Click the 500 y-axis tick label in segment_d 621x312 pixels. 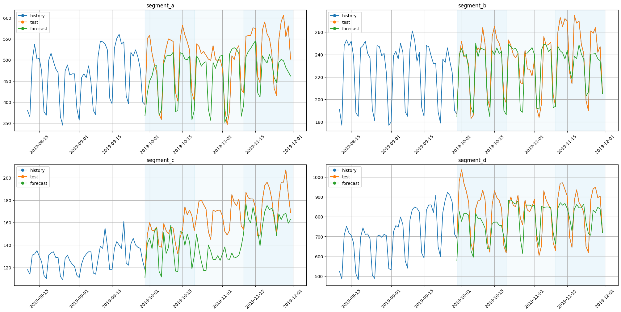(x=320, y=277)
